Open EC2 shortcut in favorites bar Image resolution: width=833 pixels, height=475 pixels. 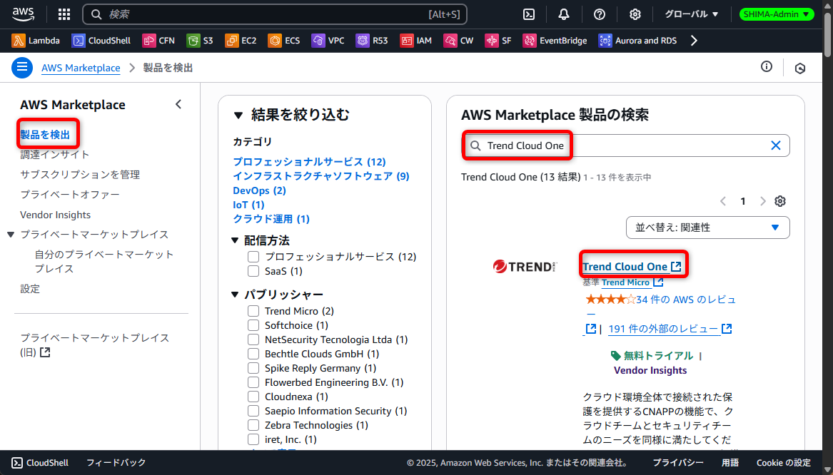click(241, 41)
